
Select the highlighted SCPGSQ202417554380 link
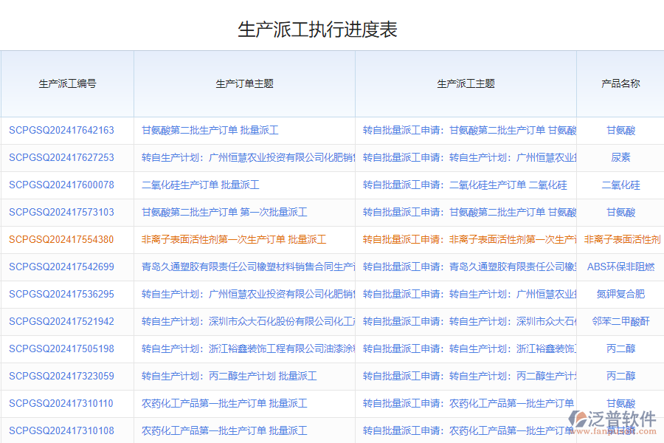pos(61,240)
